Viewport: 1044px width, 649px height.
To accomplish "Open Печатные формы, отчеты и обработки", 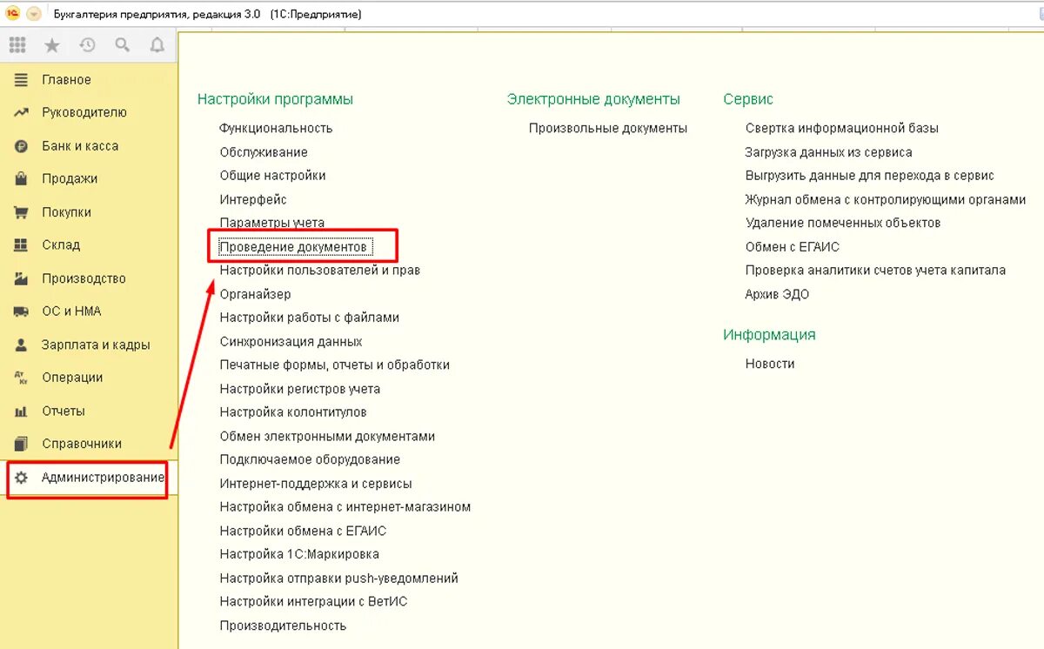I will 335,365.
